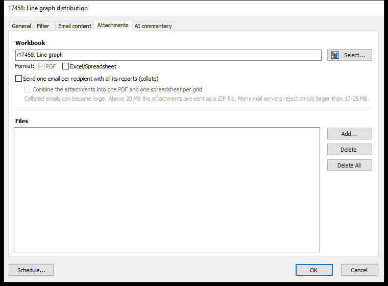
Task: Click the 'Collated emails can become large' note
Action: [x=197, y=99]
